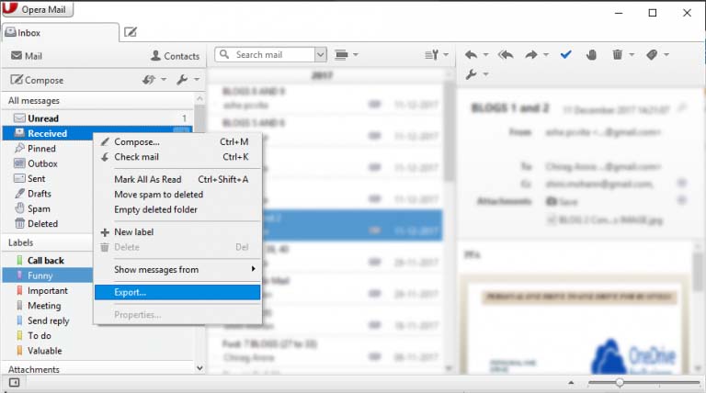706x393 pixels.
Task: Open the Pinned folder
Action: point(41,149)
